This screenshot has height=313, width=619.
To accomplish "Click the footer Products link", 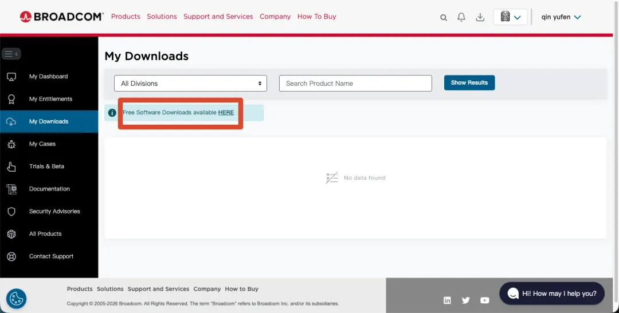I will tap(80, 289).
